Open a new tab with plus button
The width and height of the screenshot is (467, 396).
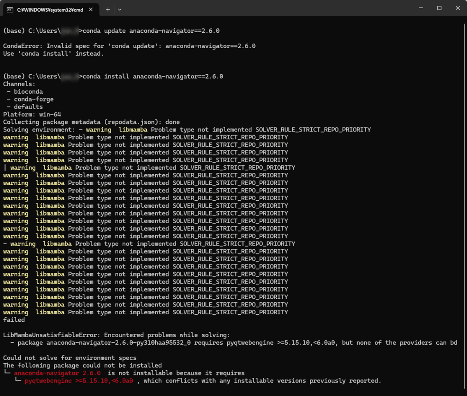108,9
